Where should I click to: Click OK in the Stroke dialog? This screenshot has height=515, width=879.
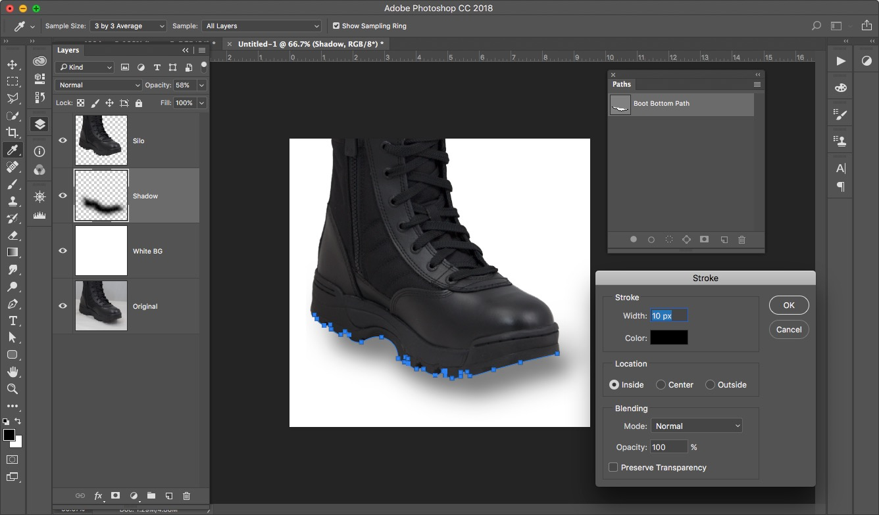tap(788, 305)
